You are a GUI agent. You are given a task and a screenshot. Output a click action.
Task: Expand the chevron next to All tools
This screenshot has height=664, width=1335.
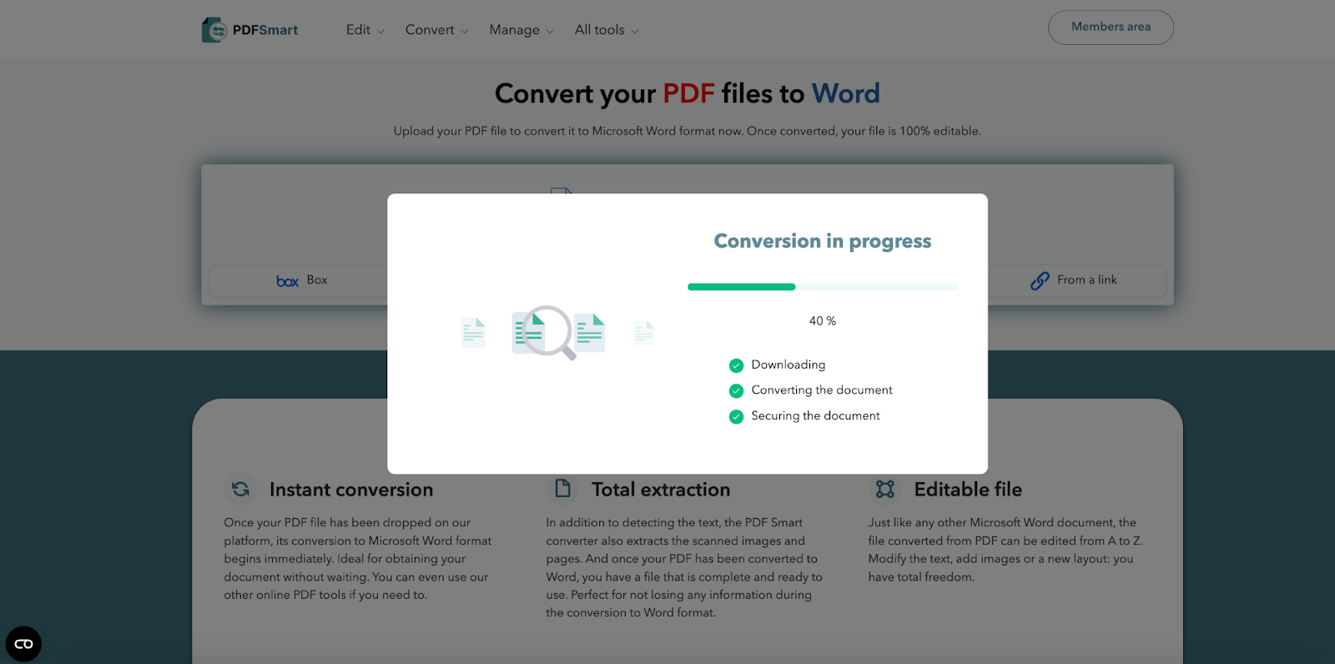point(635,32)
